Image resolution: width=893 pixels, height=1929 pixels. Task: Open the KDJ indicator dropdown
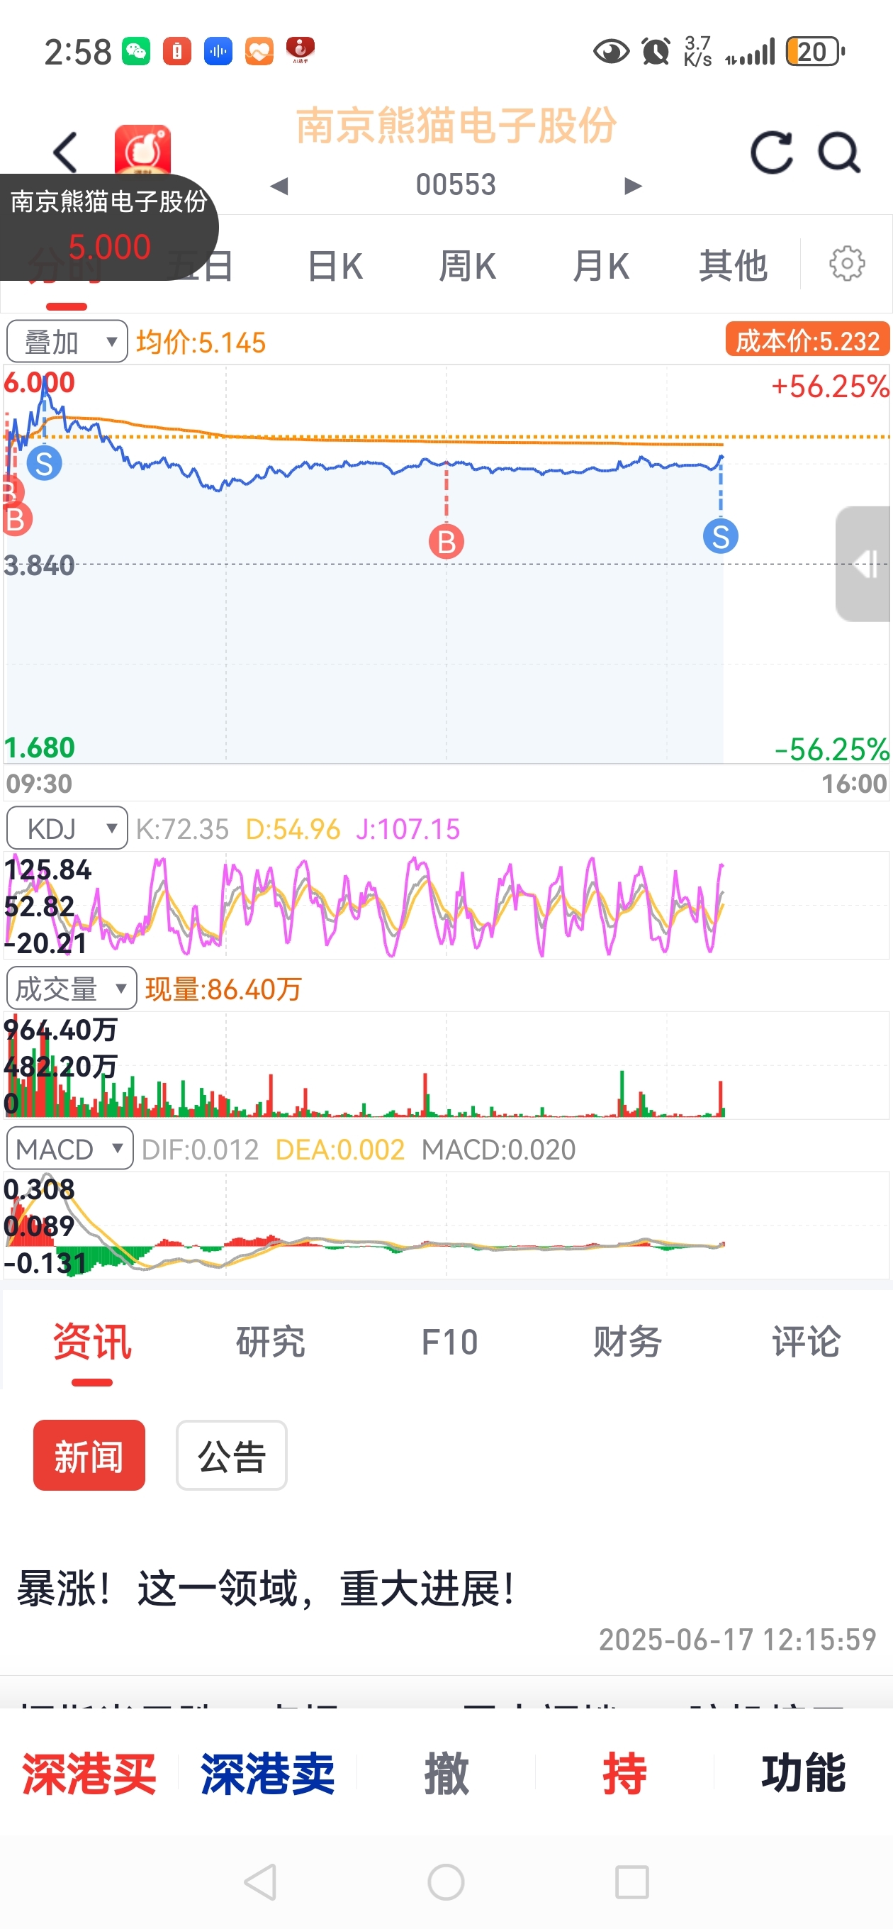pyautogui.click(x=67, y=828)
